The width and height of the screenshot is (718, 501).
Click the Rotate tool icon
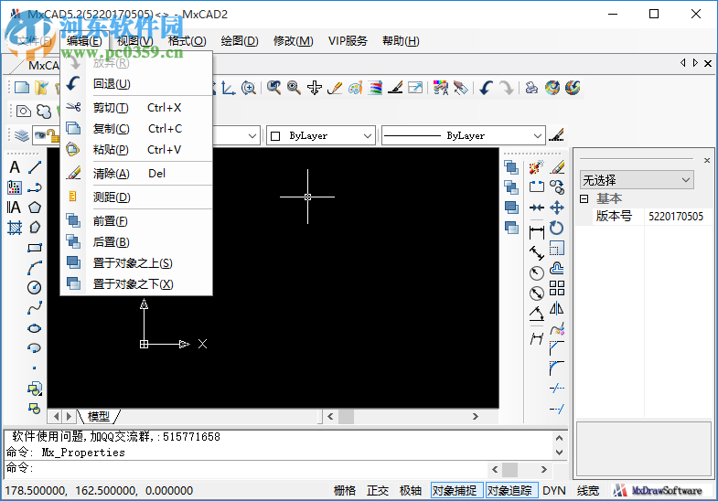[x=557, y=228]
